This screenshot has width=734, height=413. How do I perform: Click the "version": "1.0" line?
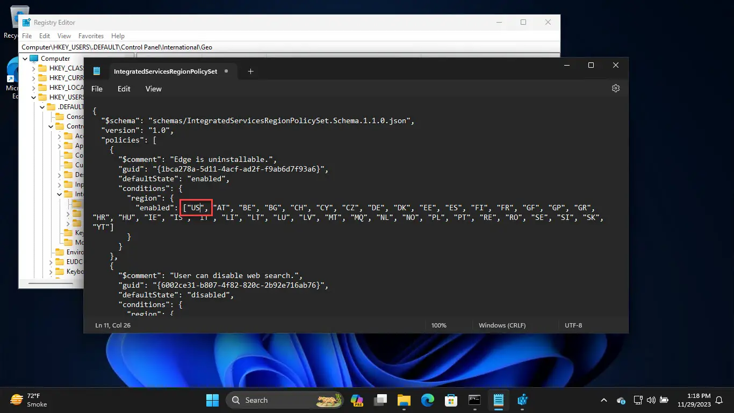pyautogui.click(x=137, y=130)
